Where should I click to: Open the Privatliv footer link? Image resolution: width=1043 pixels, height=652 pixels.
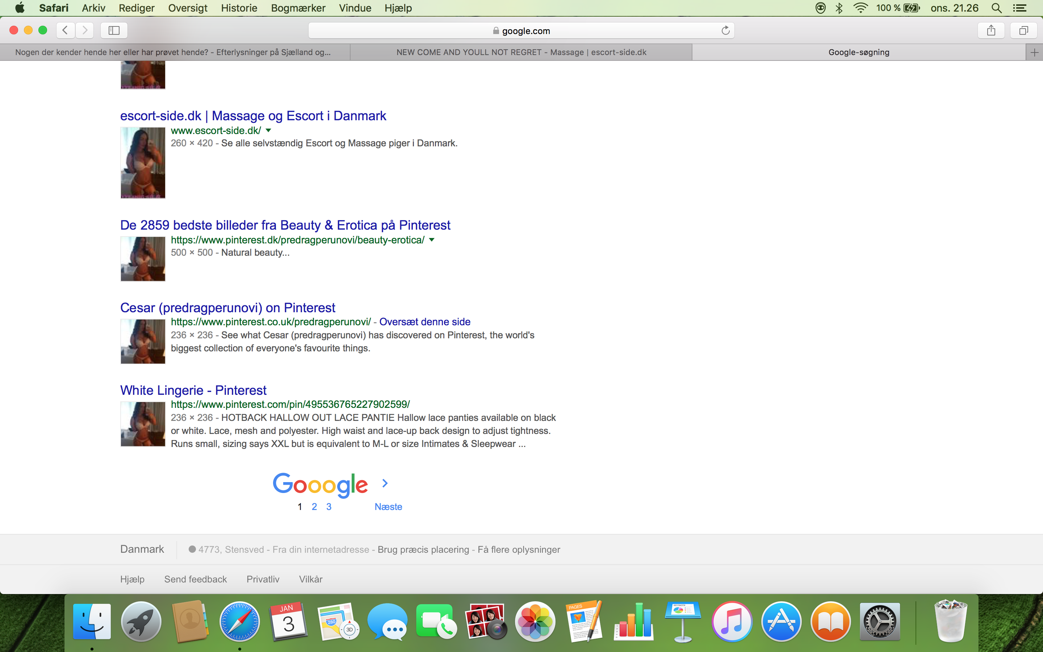[x=263, y=579]
